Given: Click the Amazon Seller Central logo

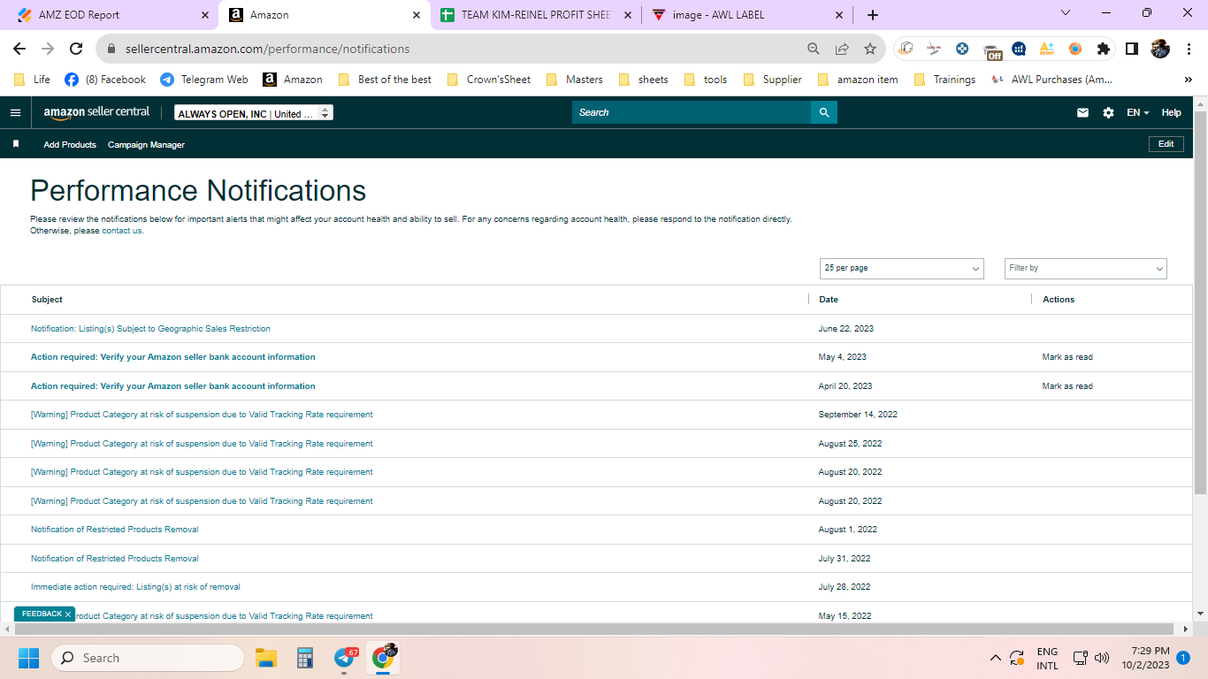Looking at the screenshot, I should (x=97, y=113).
